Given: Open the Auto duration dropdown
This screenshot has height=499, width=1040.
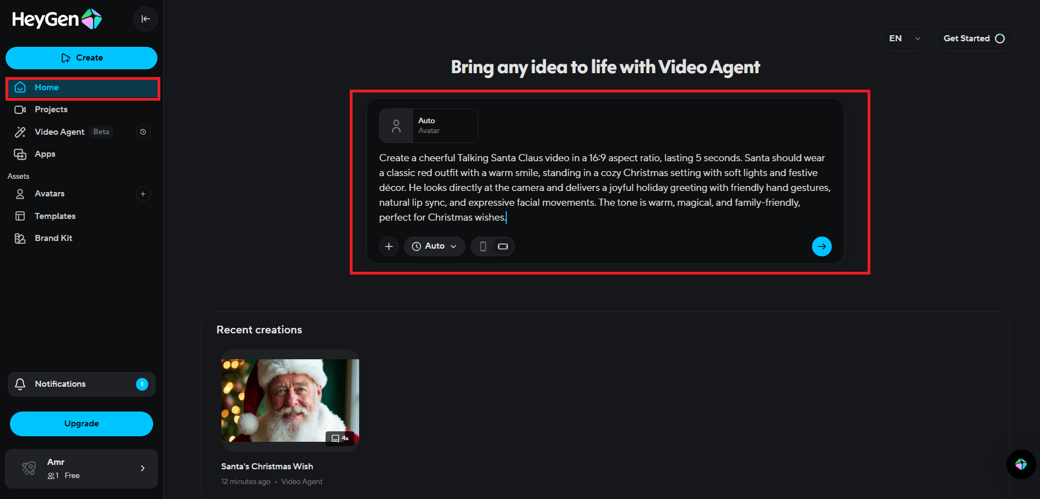Looking at the screenshot, I should [x=434, y=246].
